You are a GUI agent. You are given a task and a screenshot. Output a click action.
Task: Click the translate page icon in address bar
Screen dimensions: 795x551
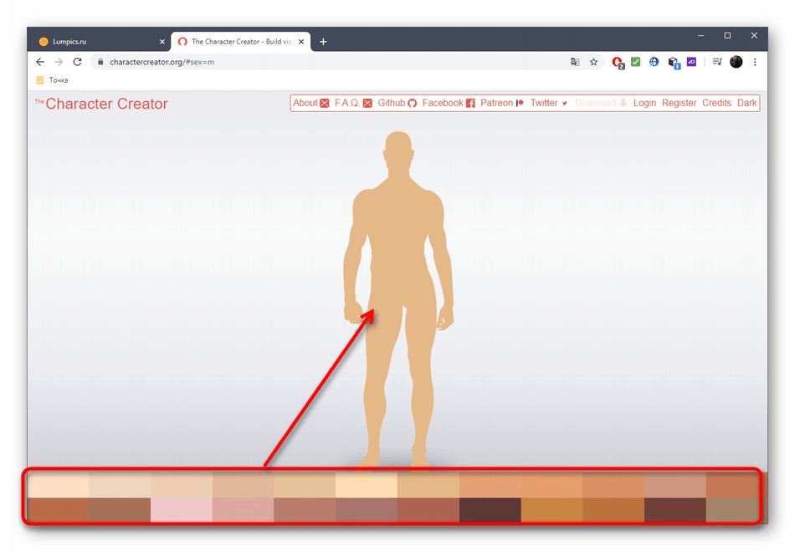575,62
